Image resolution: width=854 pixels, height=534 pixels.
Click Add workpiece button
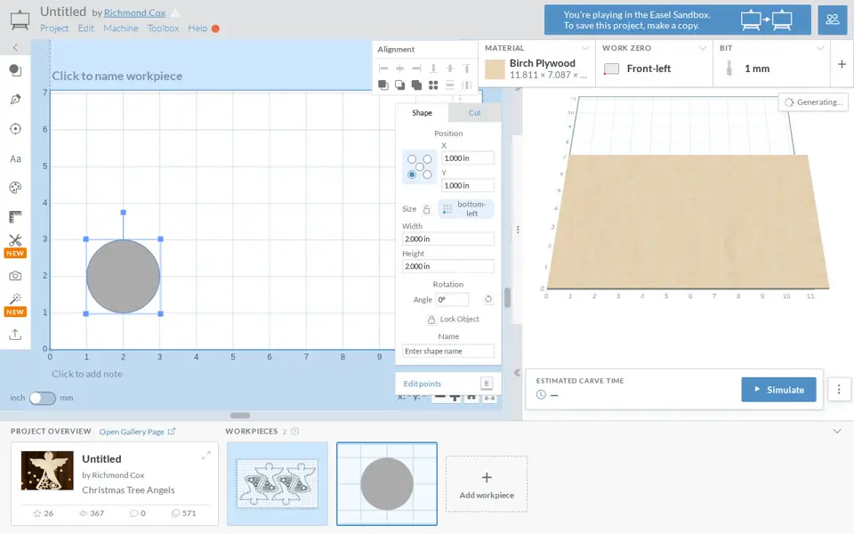(x=487, y=484)
